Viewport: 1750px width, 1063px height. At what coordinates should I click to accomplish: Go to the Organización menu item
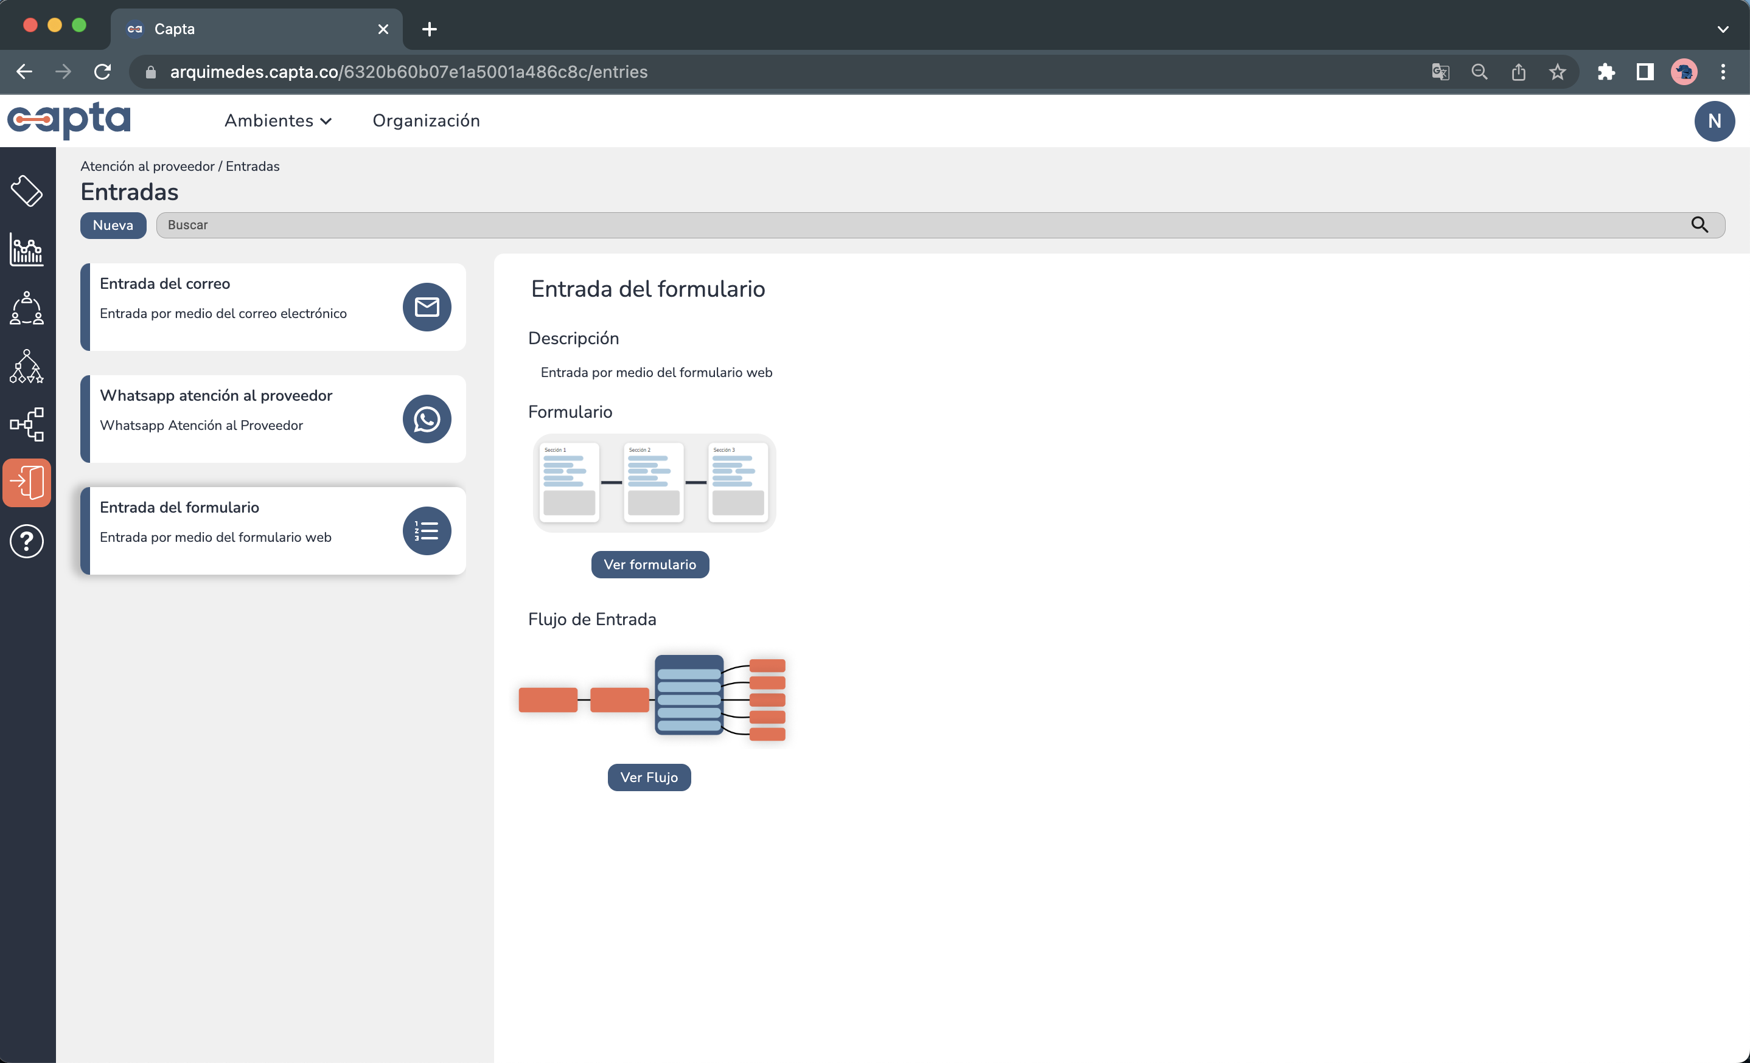(426, 120)
